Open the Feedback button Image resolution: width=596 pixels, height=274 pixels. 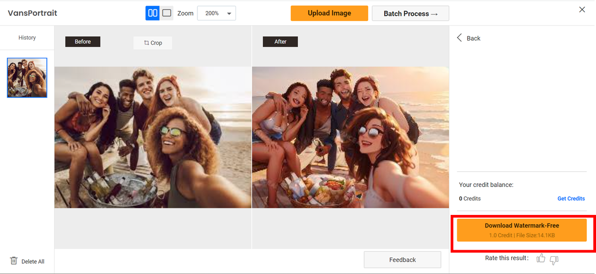coord(402,260)
